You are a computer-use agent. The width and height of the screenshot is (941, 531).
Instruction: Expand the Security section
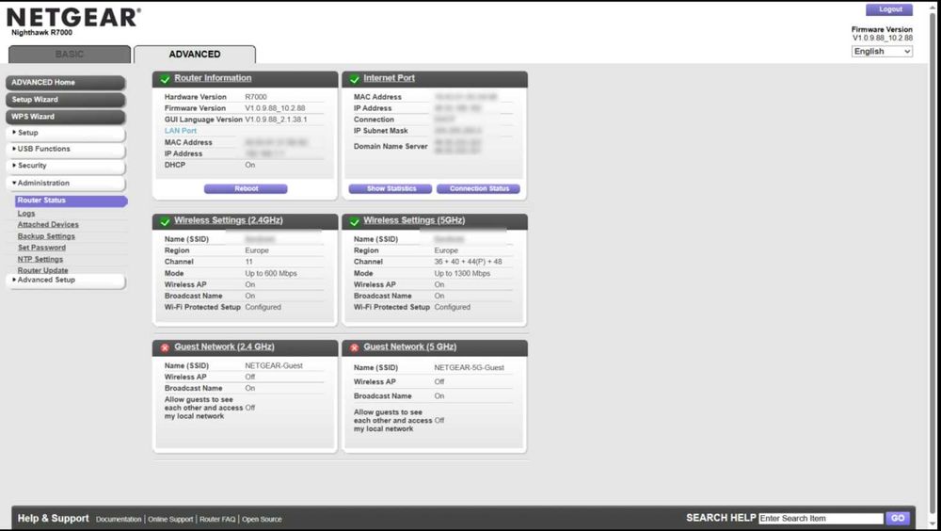coord(66,166)
